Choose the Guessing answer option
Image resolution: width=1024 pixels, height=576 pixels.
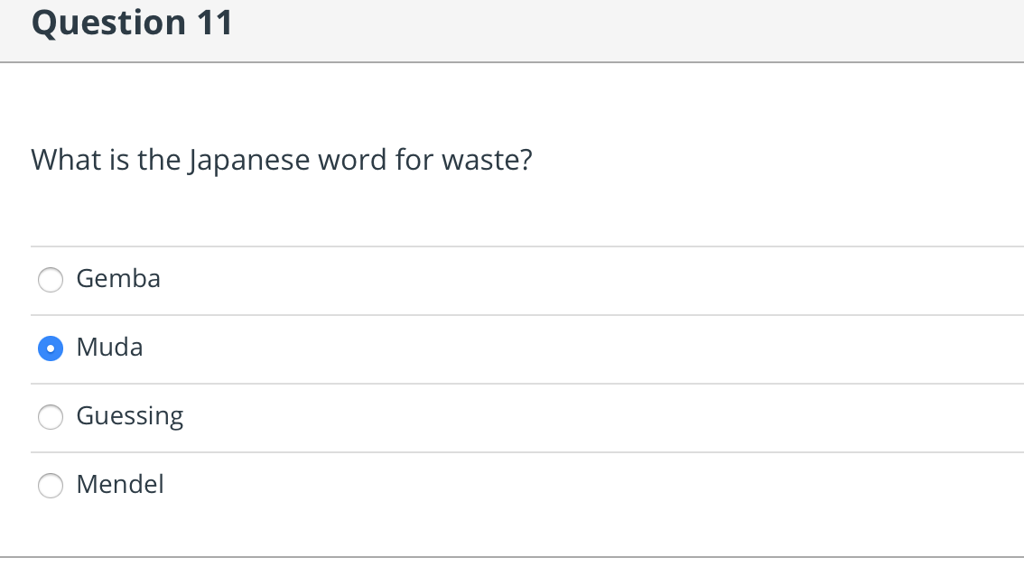51,417
